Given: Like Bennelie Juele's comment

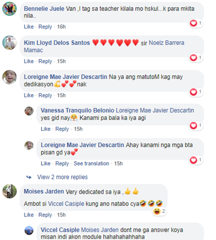Looking at the screenshot, I should 29,27.
